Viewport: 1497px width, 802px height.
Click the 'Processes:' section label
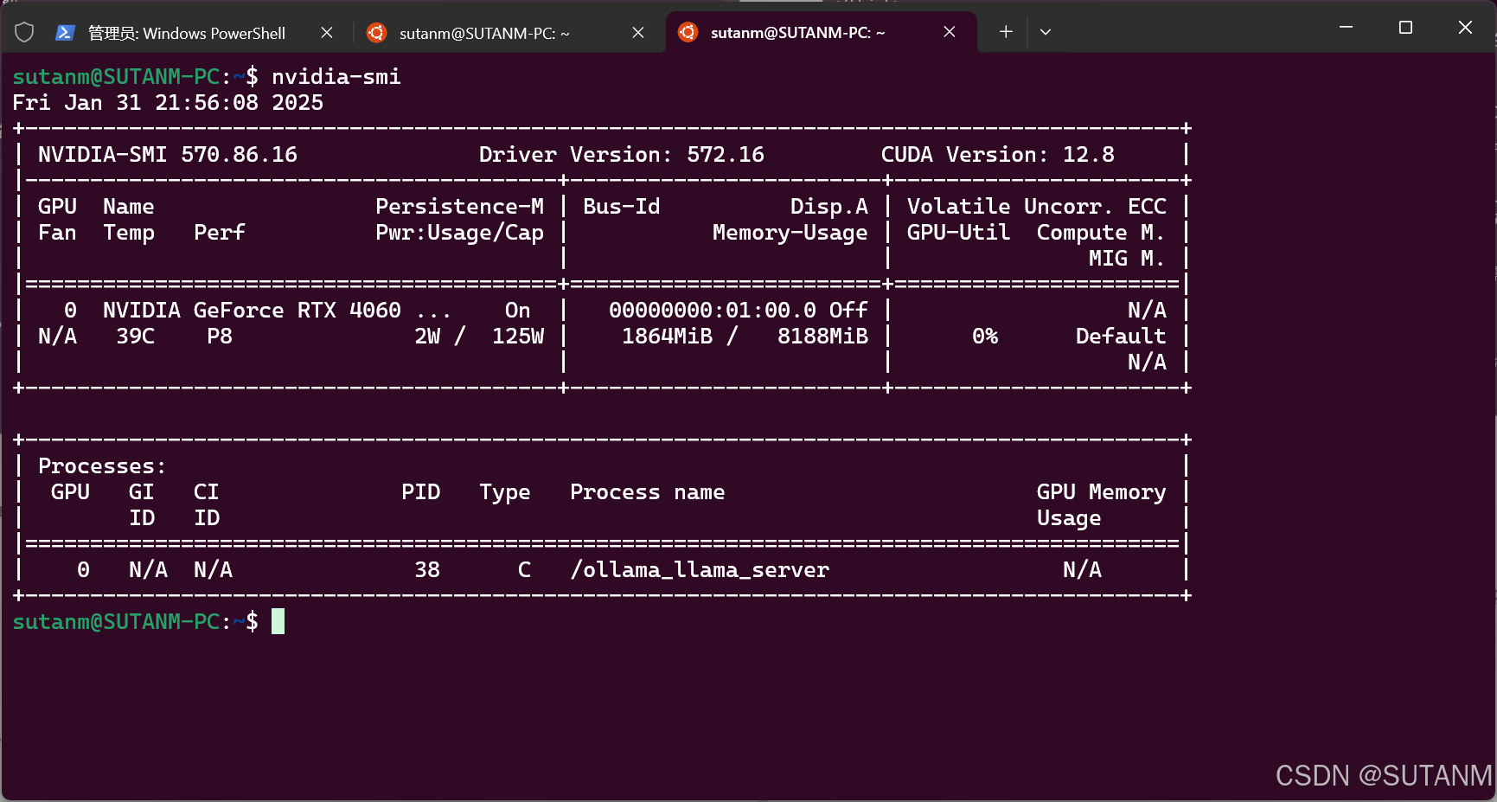(x=102, y=466)
